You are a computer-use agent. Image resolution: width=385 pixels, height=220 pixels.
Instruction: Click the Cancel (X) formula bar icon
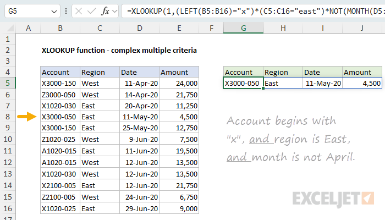pos(79,11)
